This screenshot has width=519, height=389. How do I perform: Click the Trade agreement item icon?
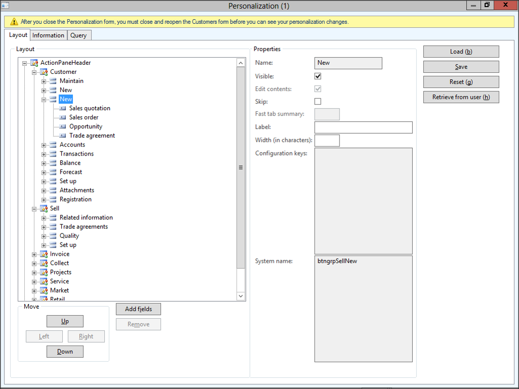pos(63,135)
